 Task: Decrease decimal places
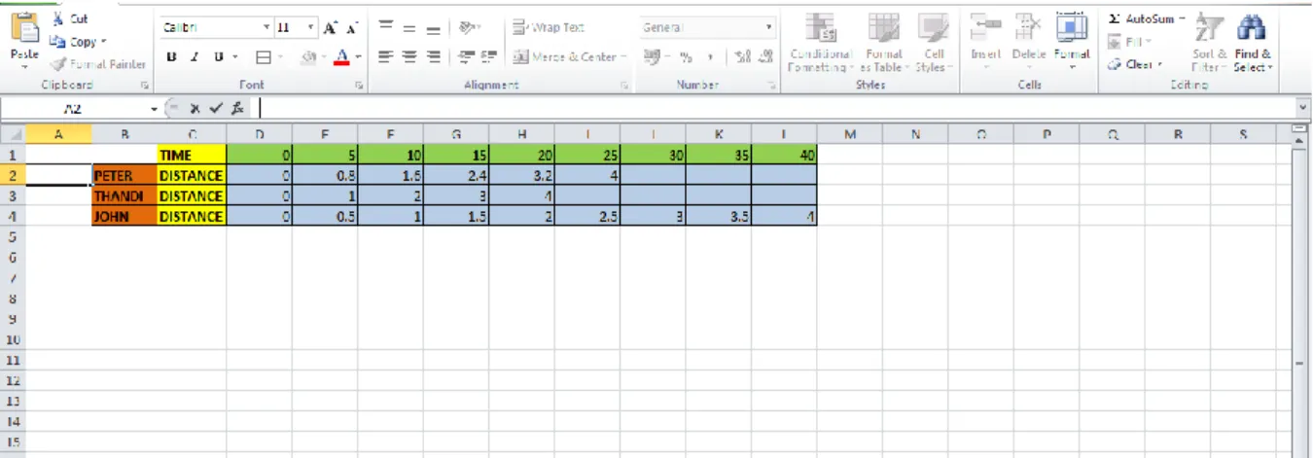click(x=766, y=57)
